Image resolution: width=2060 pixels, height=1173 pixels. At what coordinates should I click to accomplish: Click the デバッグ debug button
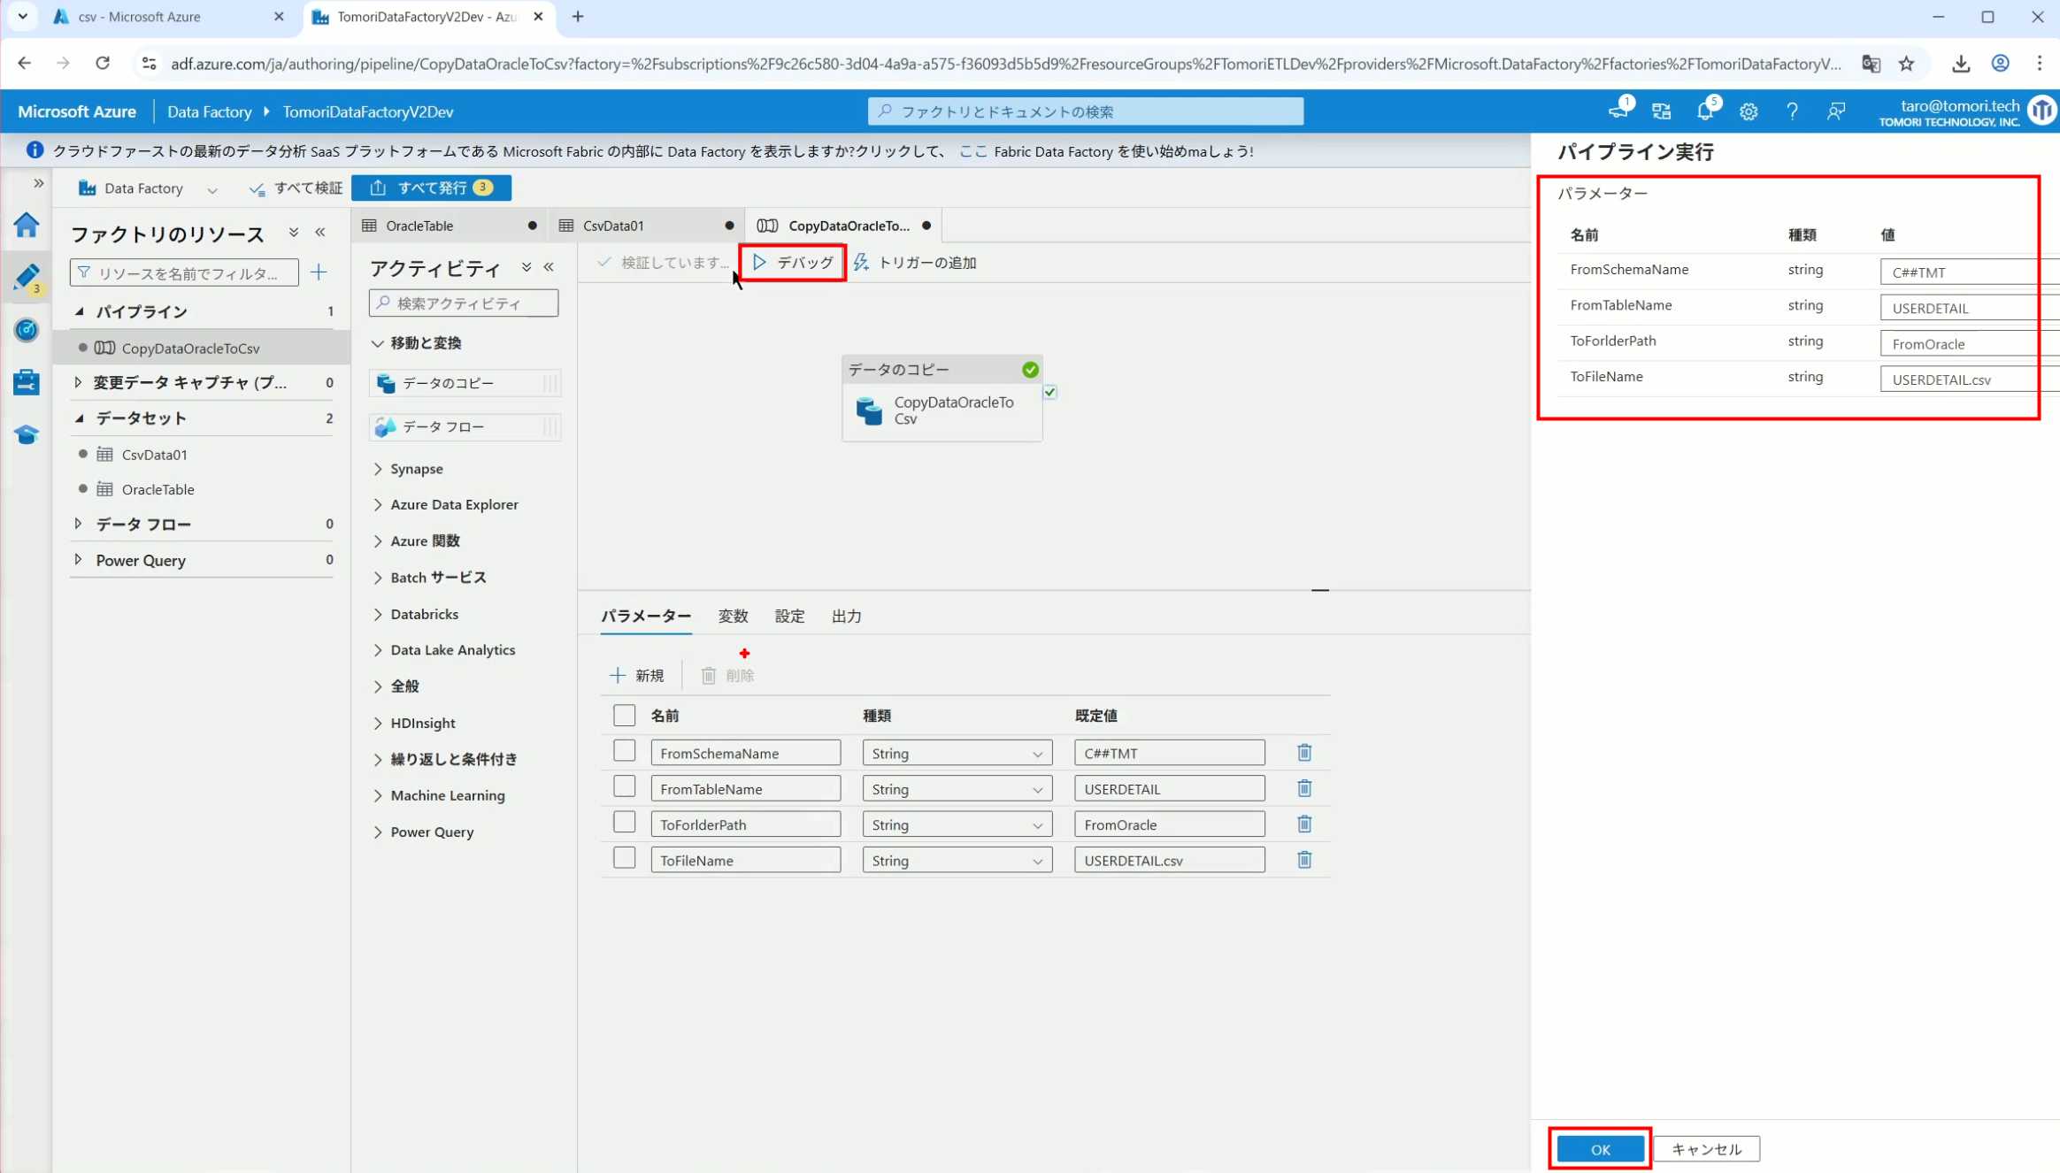(x=792, y=263)
